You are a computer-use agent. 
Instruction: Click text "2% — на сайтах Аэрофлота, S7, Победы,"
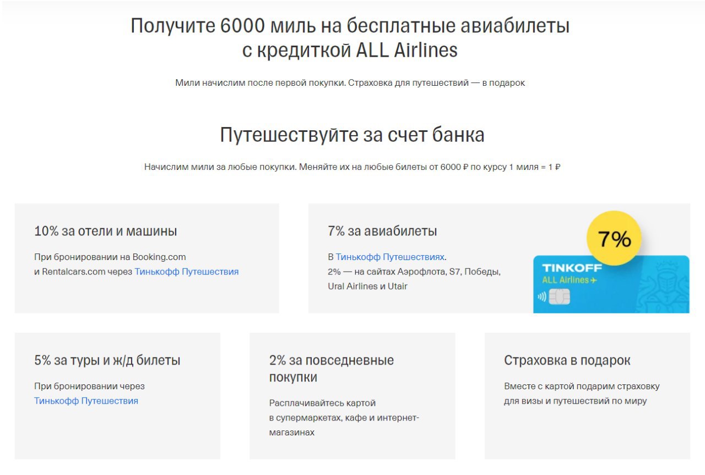point(414,272)
